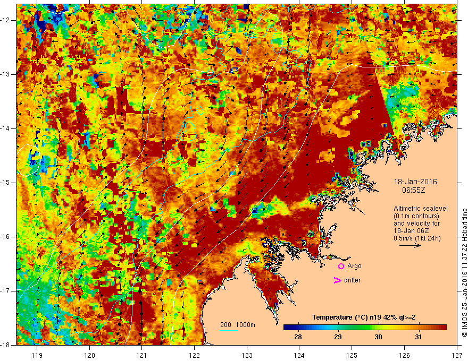The width and height of the screenshot is (468, 361).
Task: Click latitude axis label -16
Action: pos(6,237)
